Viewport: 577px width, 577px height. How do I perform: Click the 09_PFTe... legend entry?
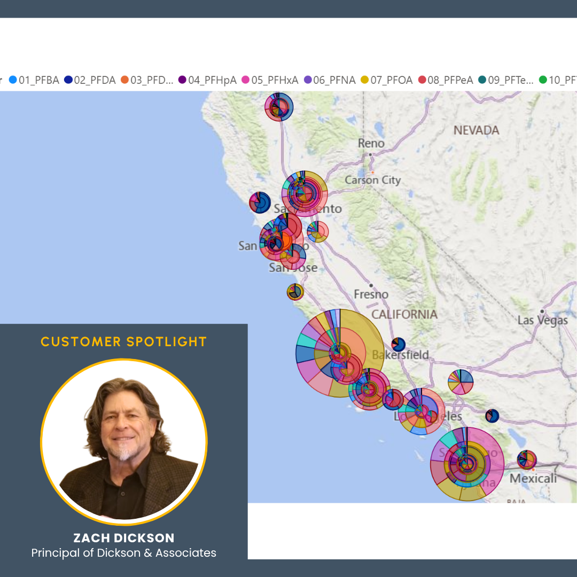pos(506,80)
